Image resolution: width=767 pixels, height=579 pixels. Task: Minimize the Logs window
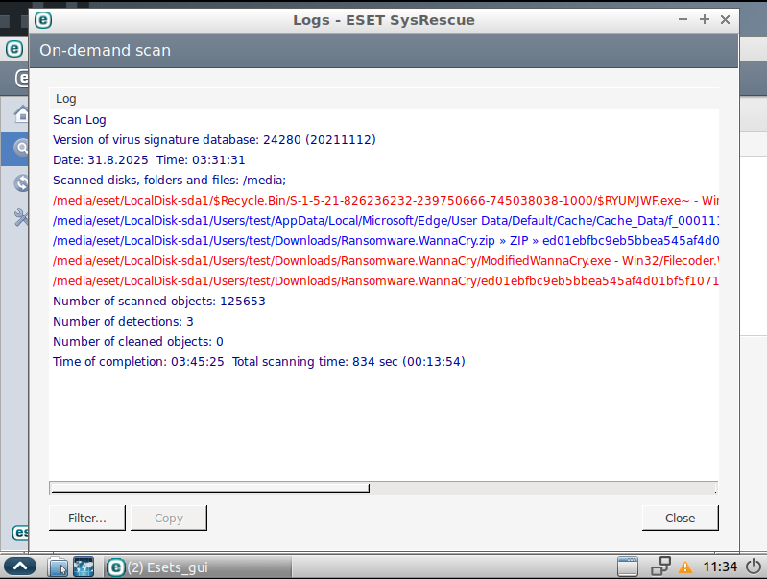coord(683,19)
